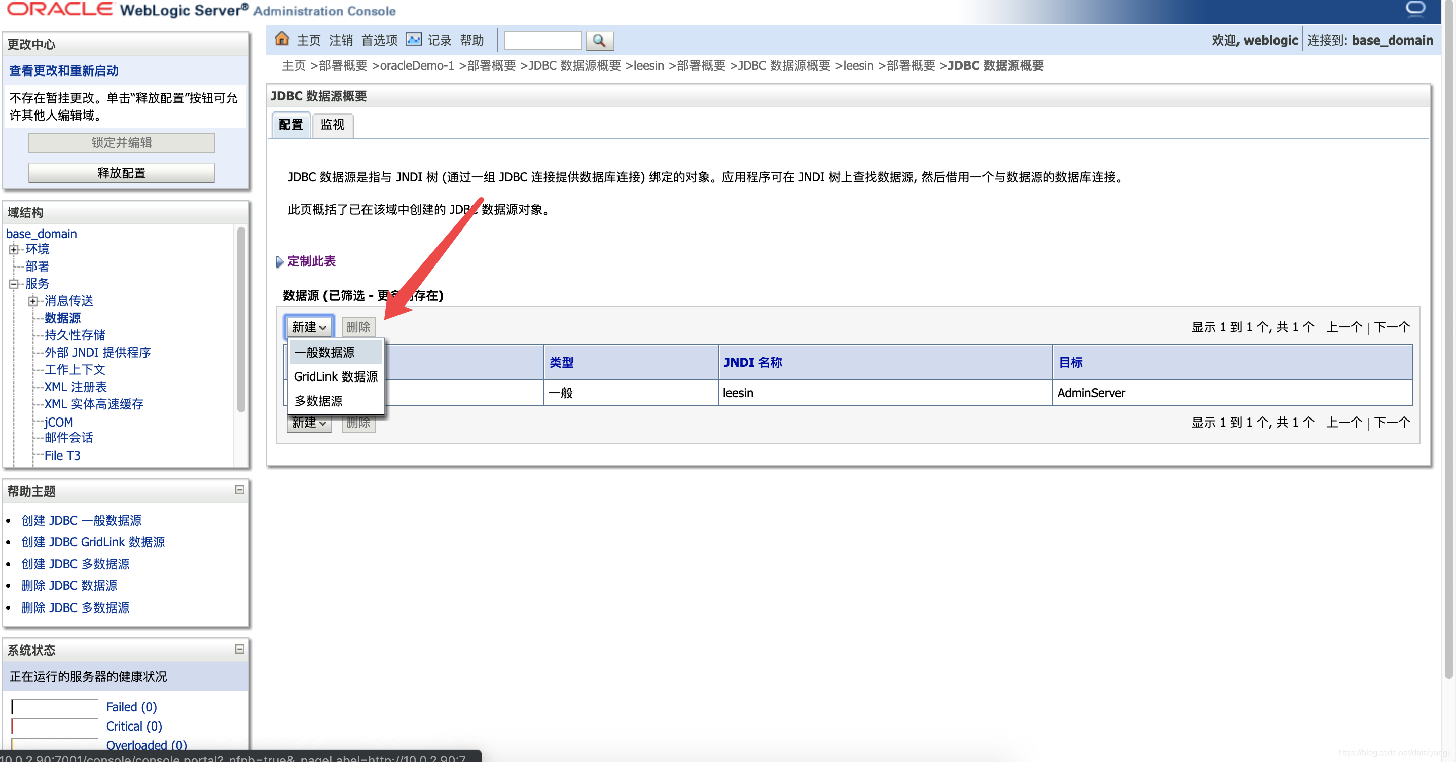Click the top 删除 button
Image resolution: width=1456 pixels, height=762 pixels.
click(x=358, y=327)
